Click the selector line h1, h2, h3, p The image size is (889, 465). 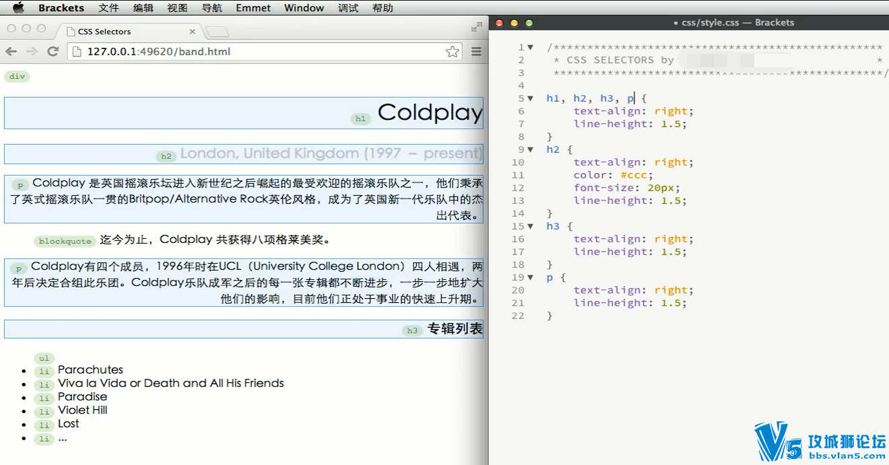click(x=596, y=98)
